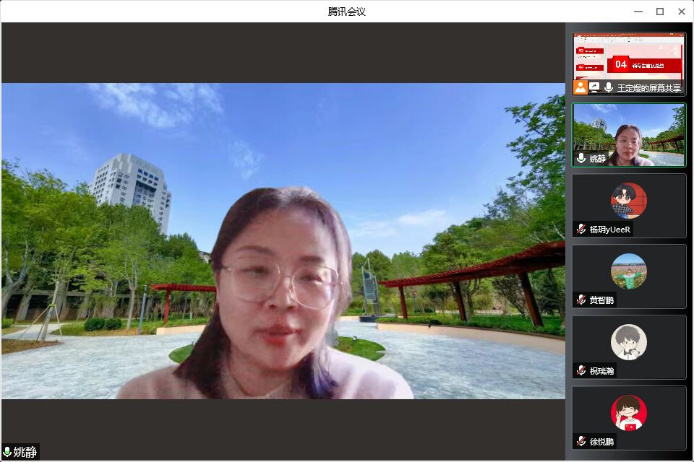Click 杨玥yUeeR's profile avatar
Viewport: 694px width, 462px height.
click(x=629, y=201)
